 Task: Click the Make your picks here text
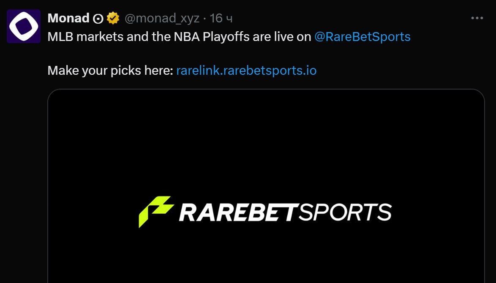pos(110,71)
